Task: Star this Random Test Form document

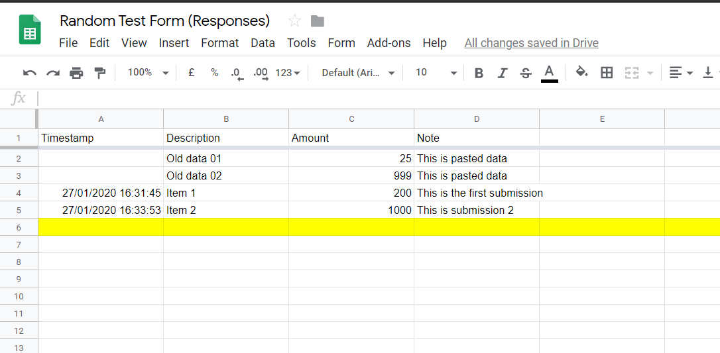Action: coord(295,21)
